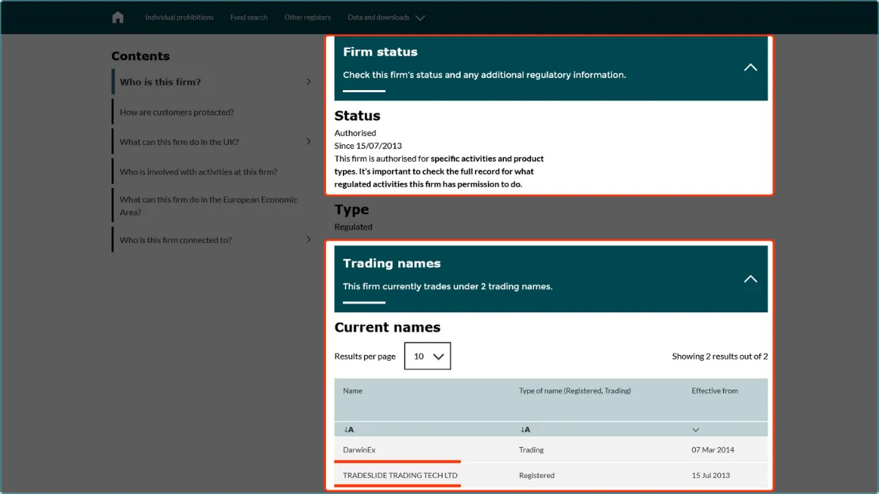Select TRADESLIDE TRADING TECH LTD entry
Image resolution: width=879 pixels, height=494 pixels.
point(400,476)
